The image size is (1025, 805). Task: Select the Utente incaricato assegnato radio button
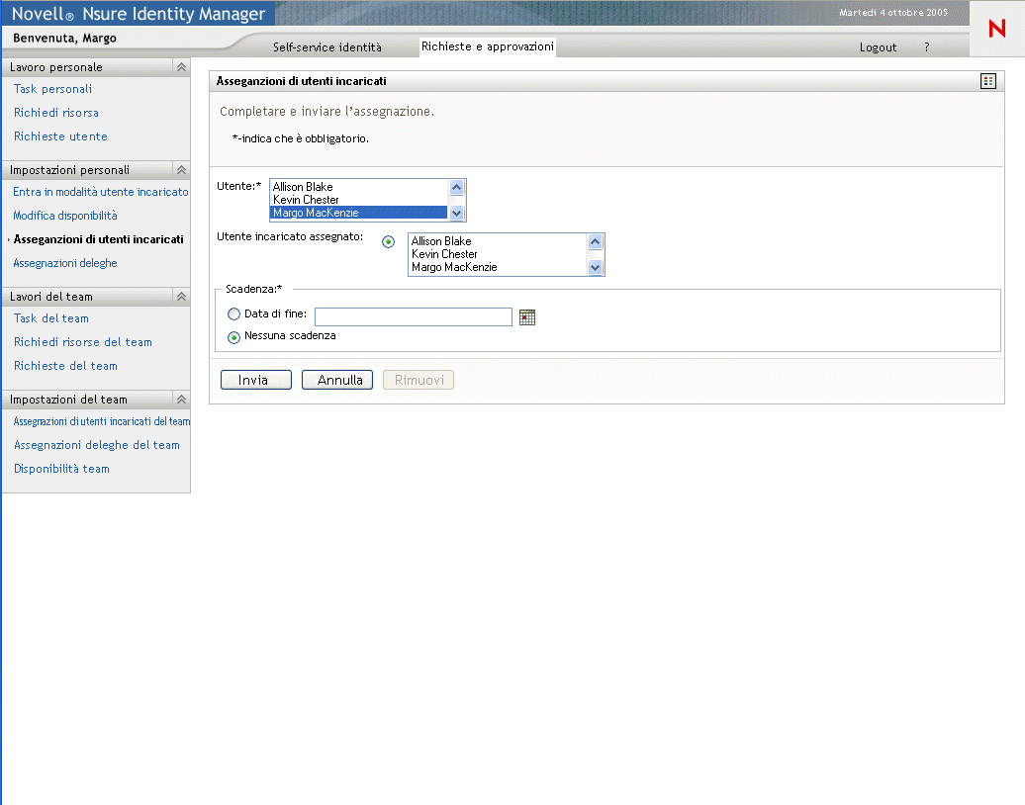[x=388, y=241]
